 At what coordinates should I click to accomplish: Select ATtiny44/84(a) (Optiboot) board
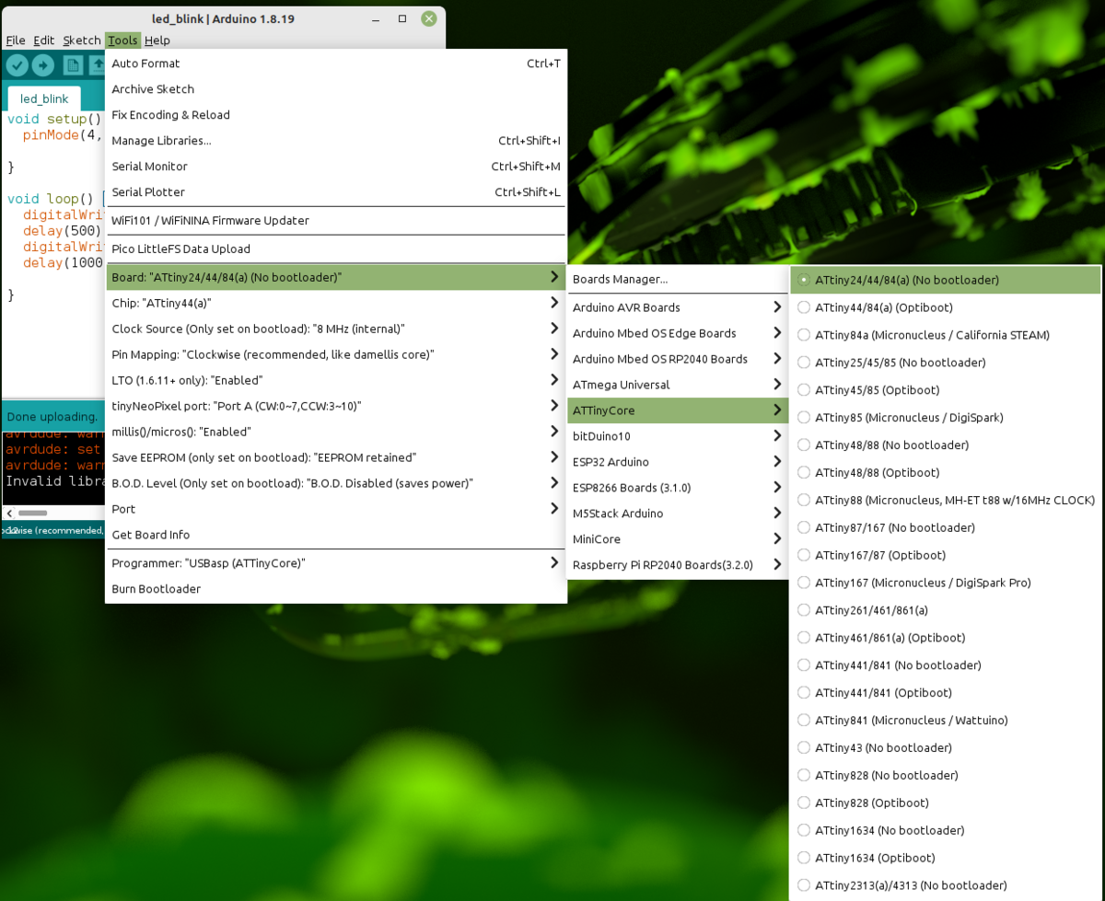(x=946, y=307)
